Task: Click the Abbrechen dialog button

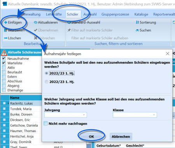Action: coord(121,137)
